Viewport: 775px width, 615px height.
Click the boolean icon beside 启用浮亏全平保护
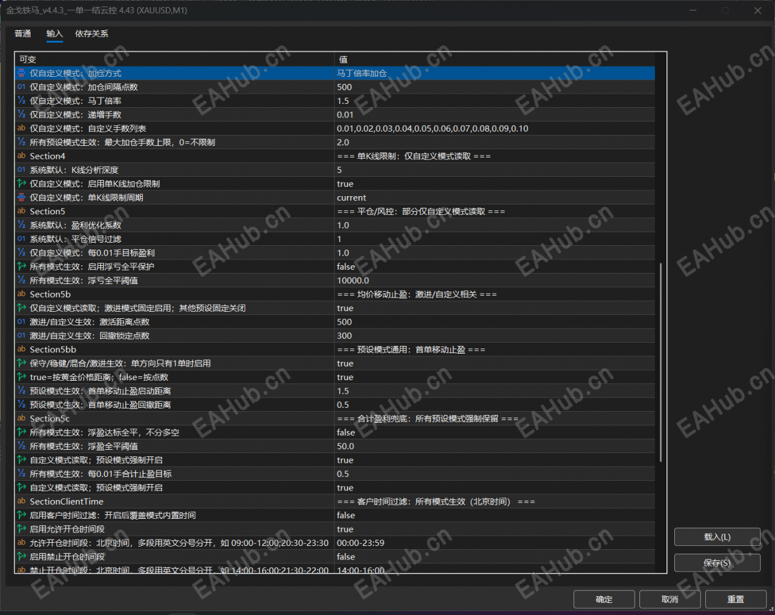click(21, 267)
